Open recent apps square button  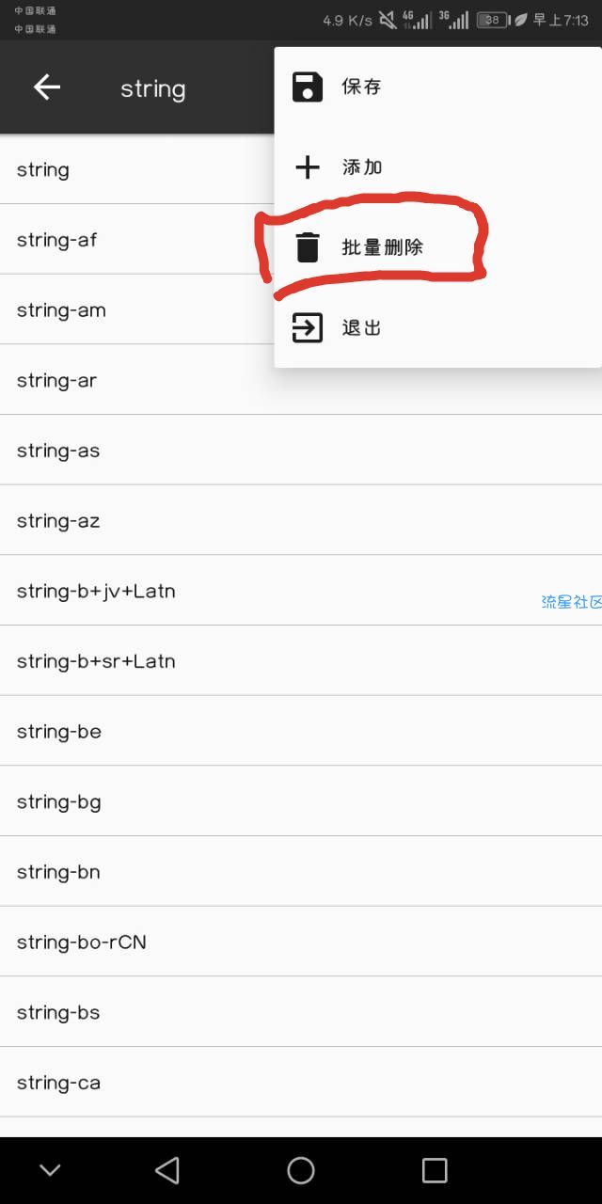pyautogui.click(x=435, y=1170)
